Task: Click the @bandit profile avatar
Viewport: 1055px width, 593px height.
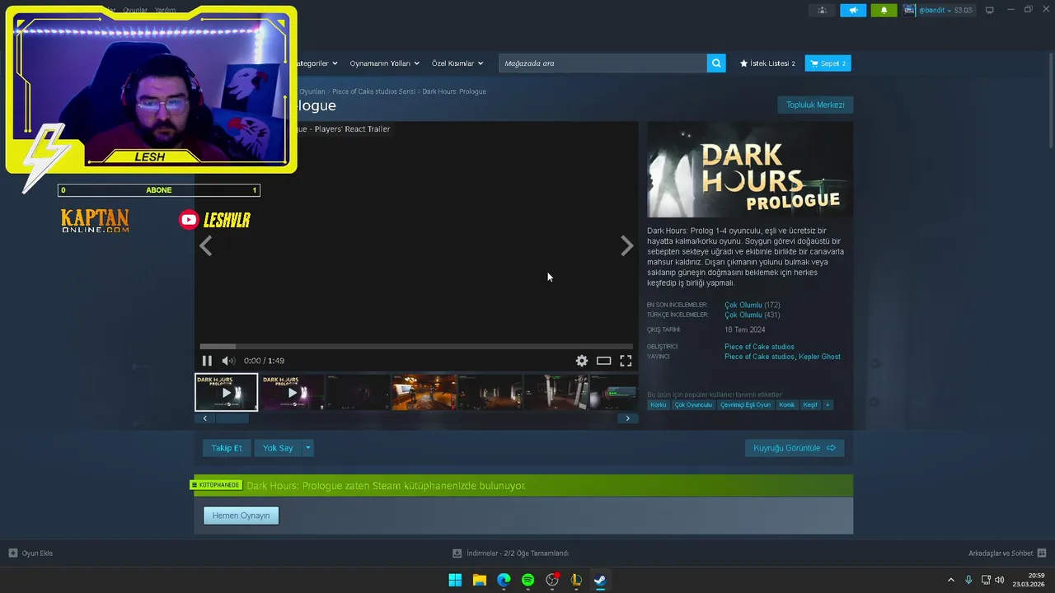Action: 909,10
